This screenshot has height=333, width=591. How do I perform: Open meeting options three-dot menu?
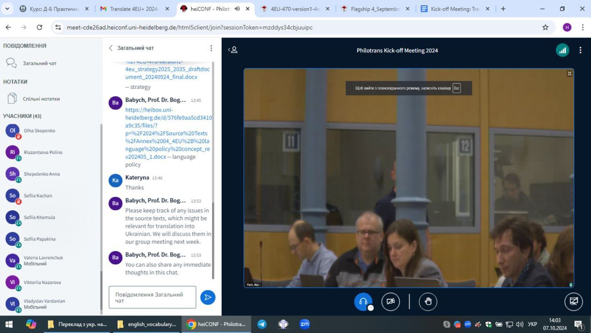click(580, 50)
